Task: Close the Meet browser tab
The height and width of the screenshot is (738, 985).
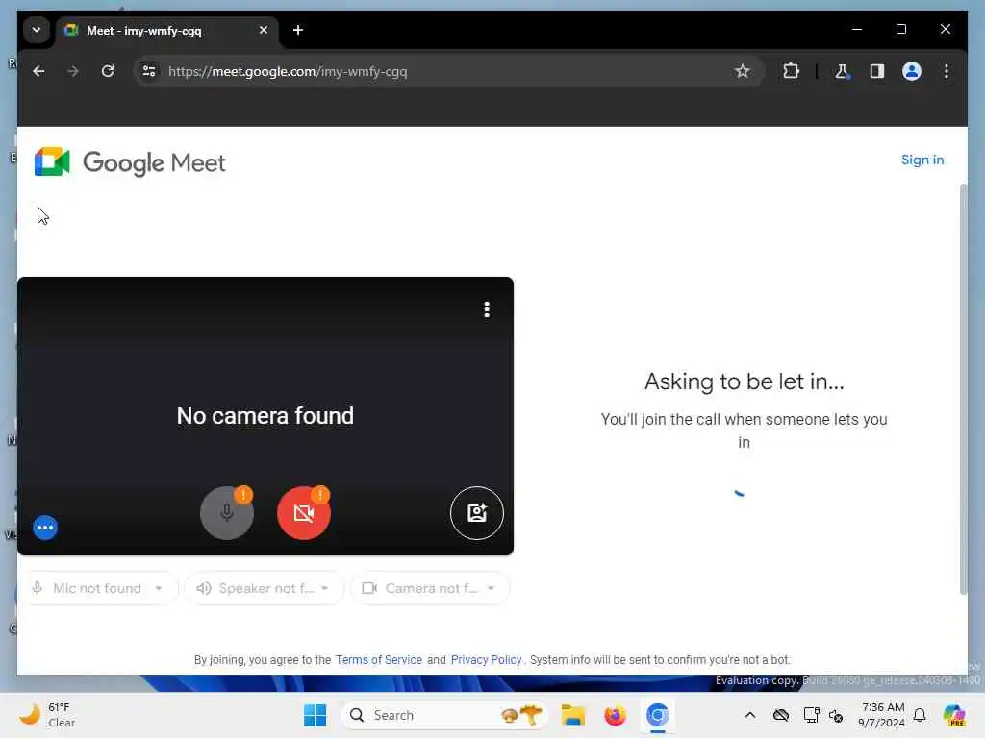Action: (264, 30)
